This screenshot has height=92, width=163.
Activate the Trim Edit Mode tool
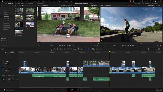pyautogui.click(x=54, y=49)
